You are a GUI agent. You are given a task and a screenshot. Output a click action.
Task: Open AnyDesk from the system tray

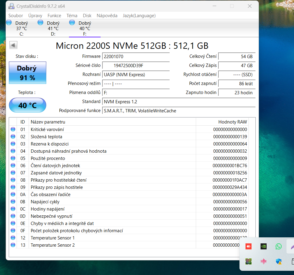pyautogui.click(x=249, y=246)
